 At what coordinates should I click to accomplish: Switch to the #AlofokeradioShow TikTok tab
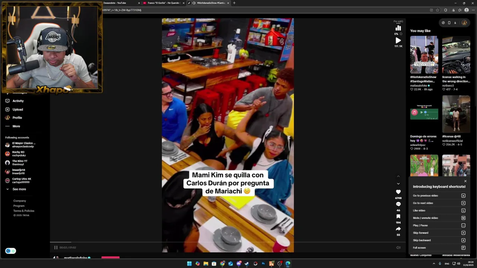pyautogui.click(x=209, y=3)
